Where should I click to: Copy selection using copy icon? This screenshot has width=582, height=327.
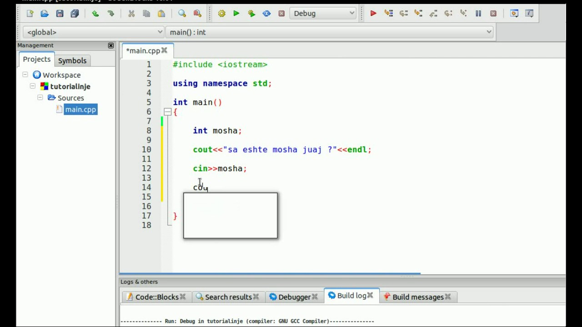tap(146, 14)
